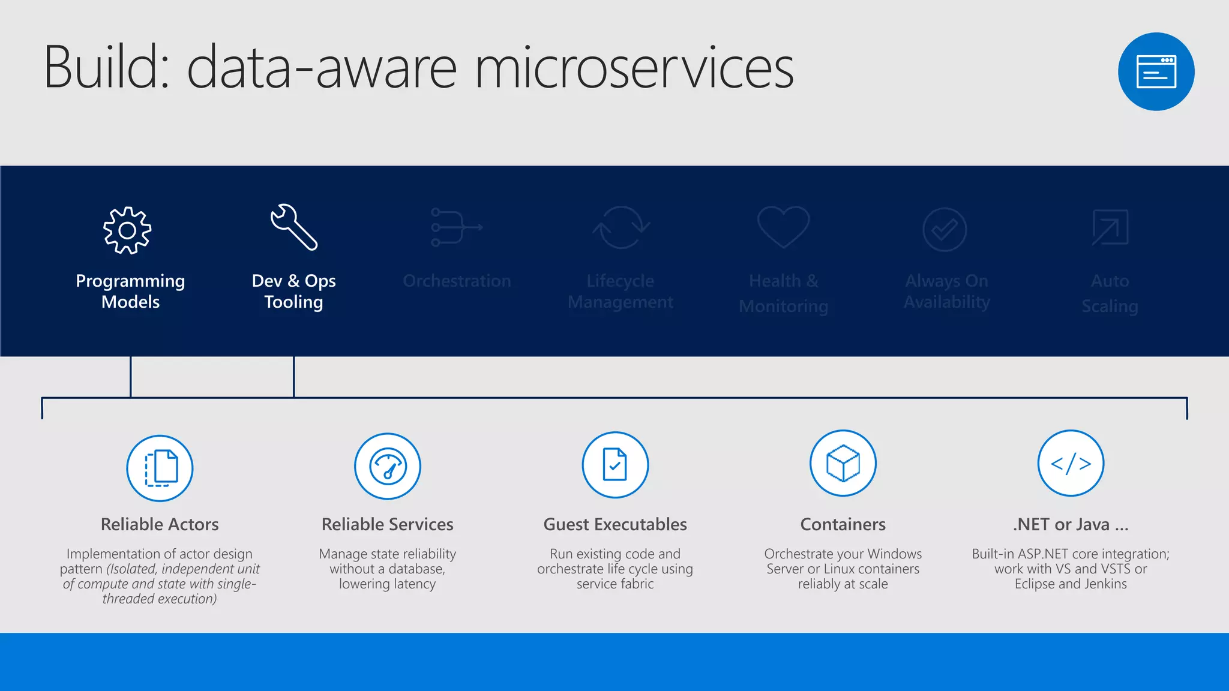Click the Guest Executables heading
1229x691 pixels.
(x=615, y=524)
